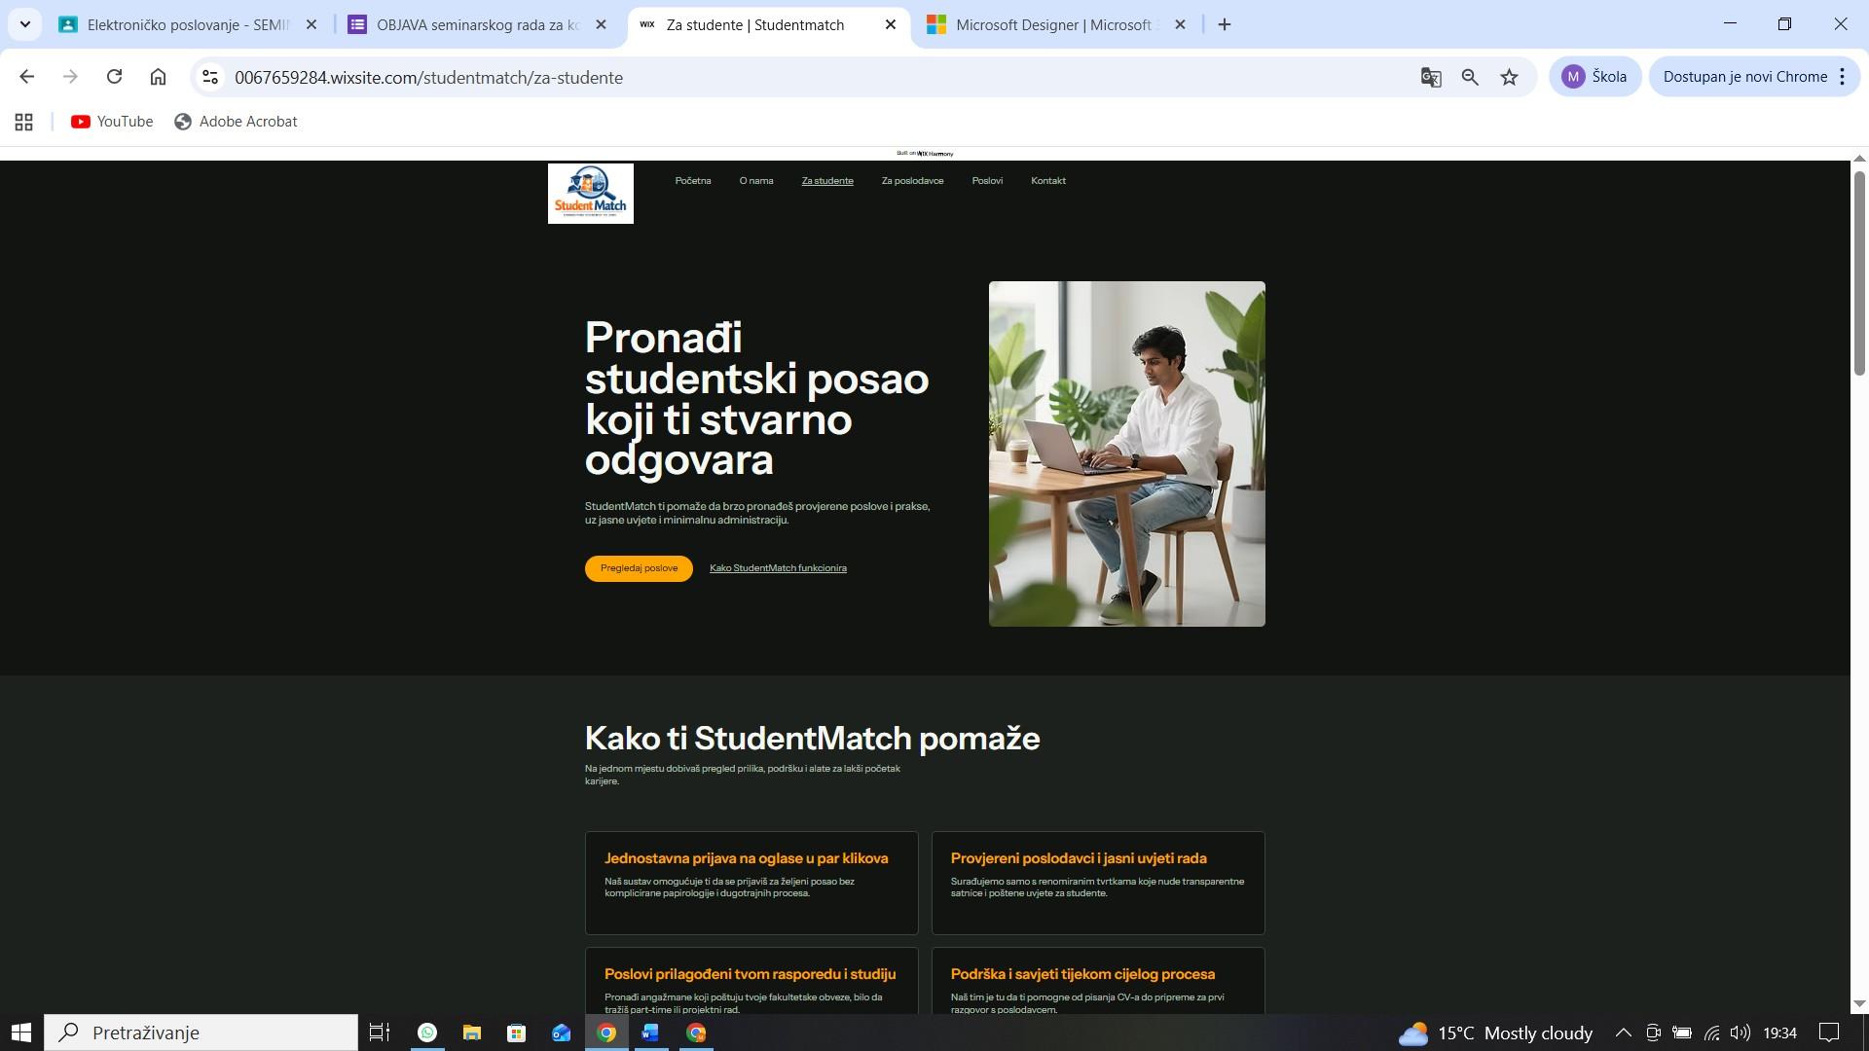Click the Google Translate page icon
The image size is (1869, 1051).
coord(1430,78)
